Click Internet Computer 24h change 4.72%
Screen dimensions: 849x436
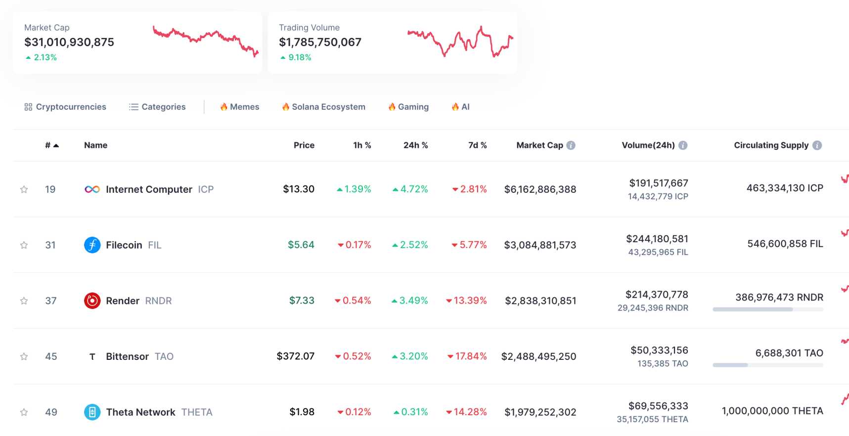(410, 189)
